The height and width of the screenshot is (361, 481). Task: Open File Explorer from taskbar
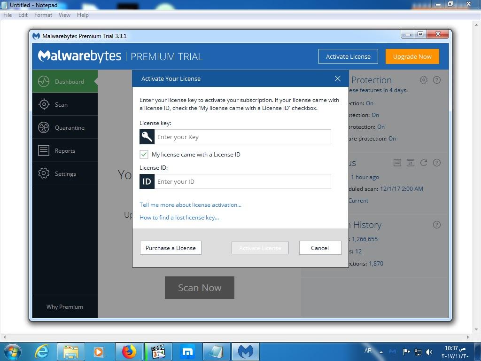pos(71,352)
